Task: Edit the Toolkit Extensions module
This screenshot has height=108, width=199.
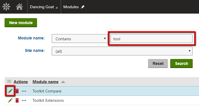Action: tap(10, 100)
